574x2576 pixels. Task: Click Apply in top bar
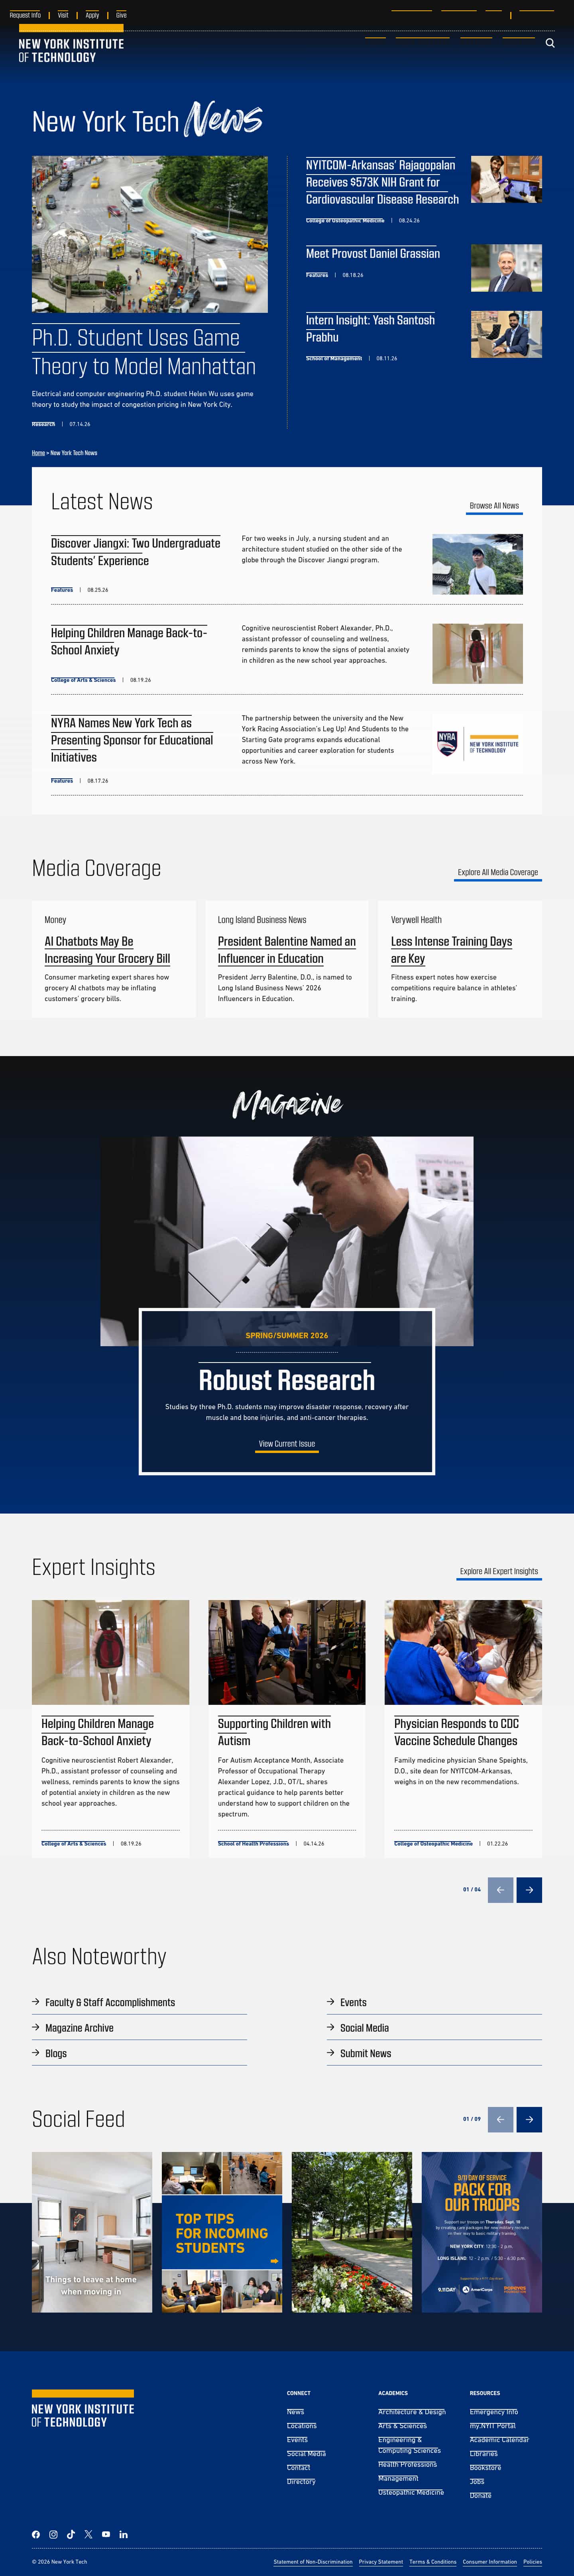92,15
